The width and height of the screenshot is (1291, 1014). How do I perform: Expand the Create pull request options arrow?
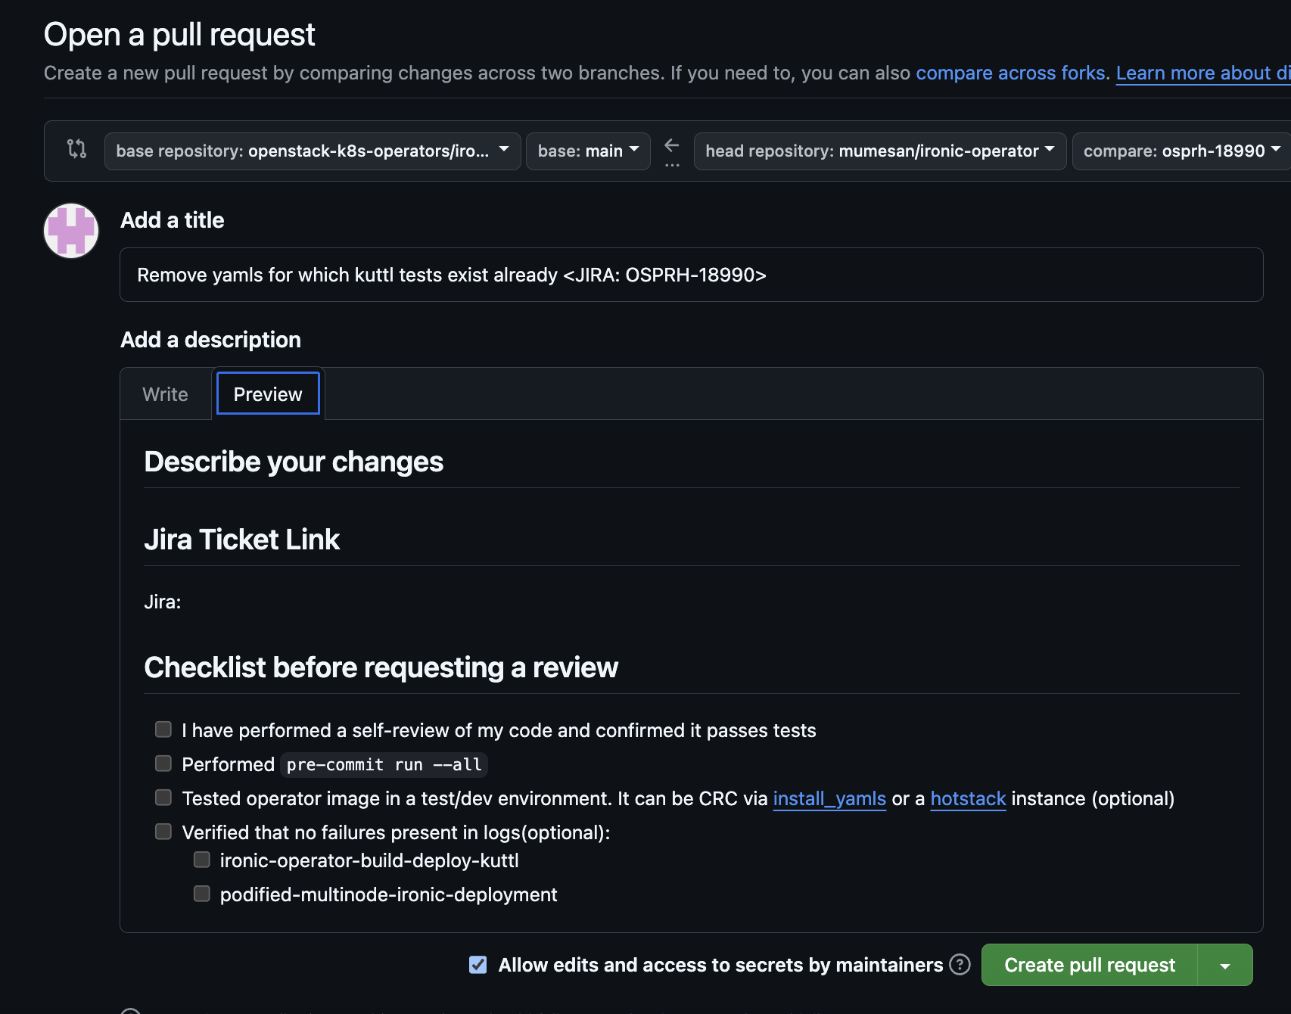(1224, 966)
